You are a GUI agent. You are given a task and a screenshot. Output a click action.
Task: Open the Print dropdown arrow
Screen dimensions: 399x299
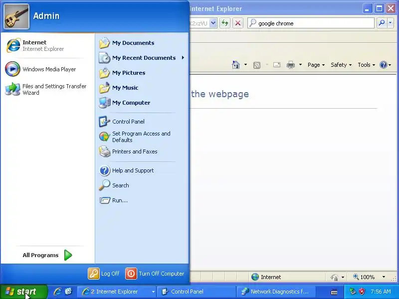(301, 65)
